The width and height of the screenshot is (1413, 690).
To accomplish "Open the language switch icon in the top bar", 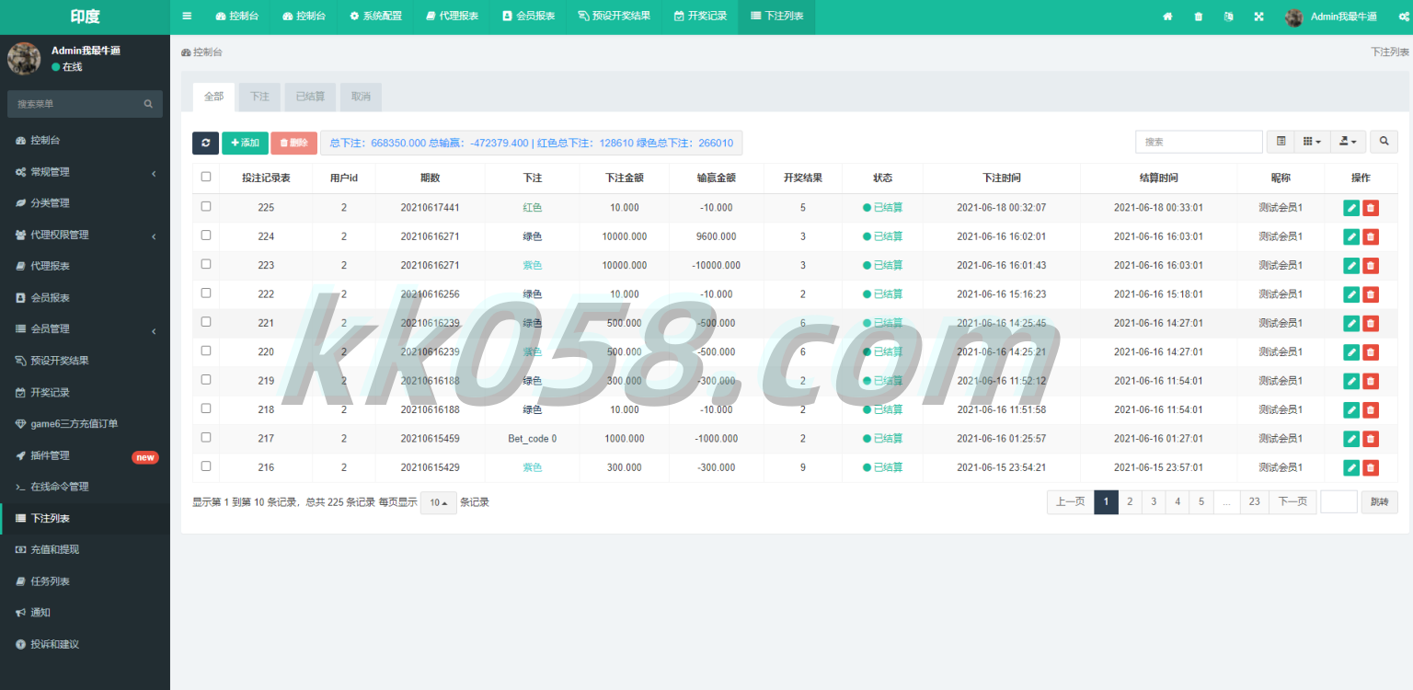I will point(1228,17).
